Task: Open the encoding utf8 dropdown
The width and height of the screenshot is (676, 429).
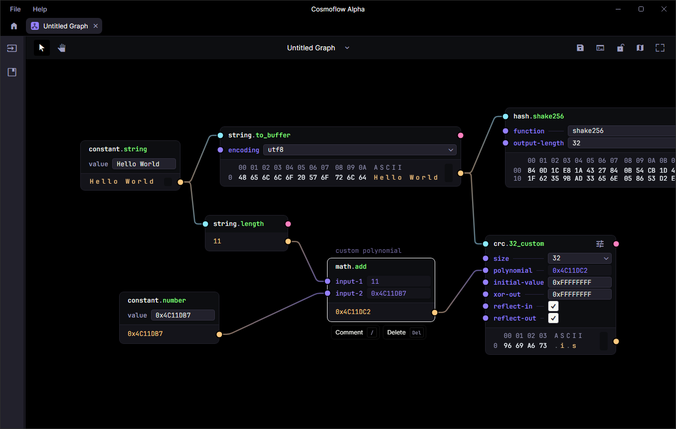Action: coord(359,150)
